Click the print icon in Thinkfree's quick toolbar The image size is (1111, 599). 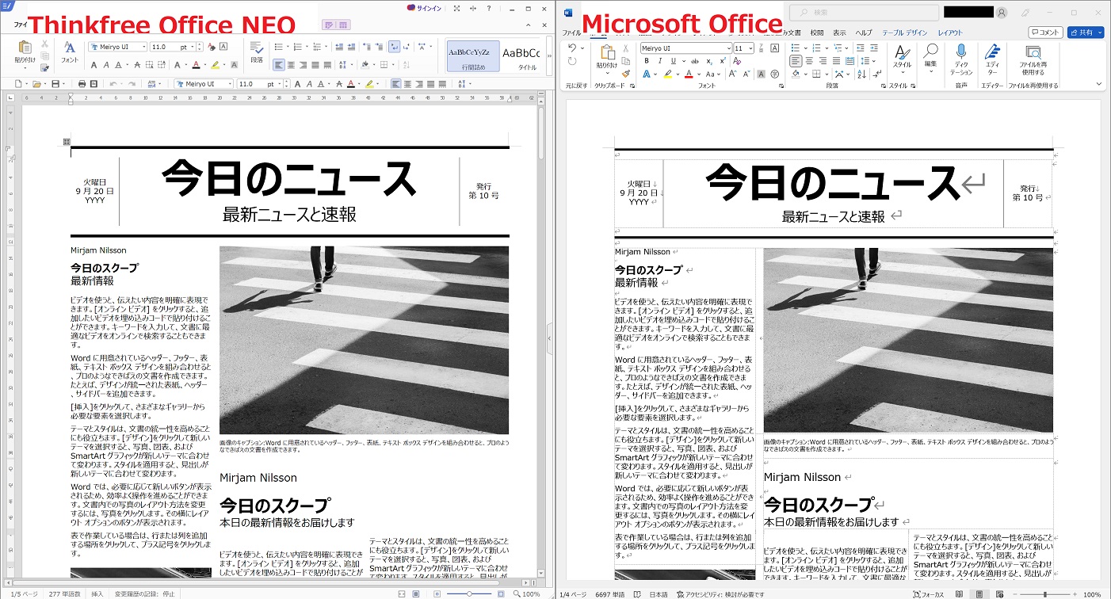(x=82, y=83)
